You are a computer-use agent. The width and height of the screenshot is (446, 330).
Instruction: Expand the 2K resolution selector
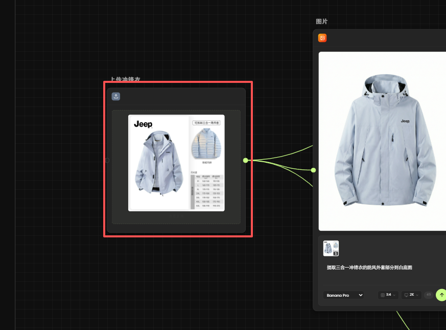(x=411, y=295)
